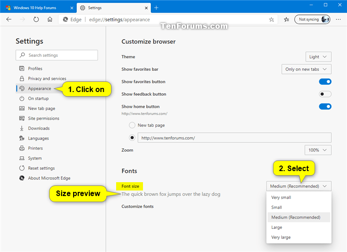Screen dimensions: 347x252
Task: Click the Forward arrow button
Action: pyautogui.click(x=22, y=19)
